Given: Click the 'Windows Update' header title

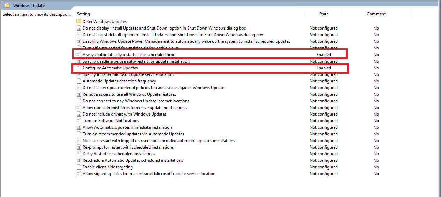Looking at the screenshot, I should pyautogui.click(x=29, y=6).
